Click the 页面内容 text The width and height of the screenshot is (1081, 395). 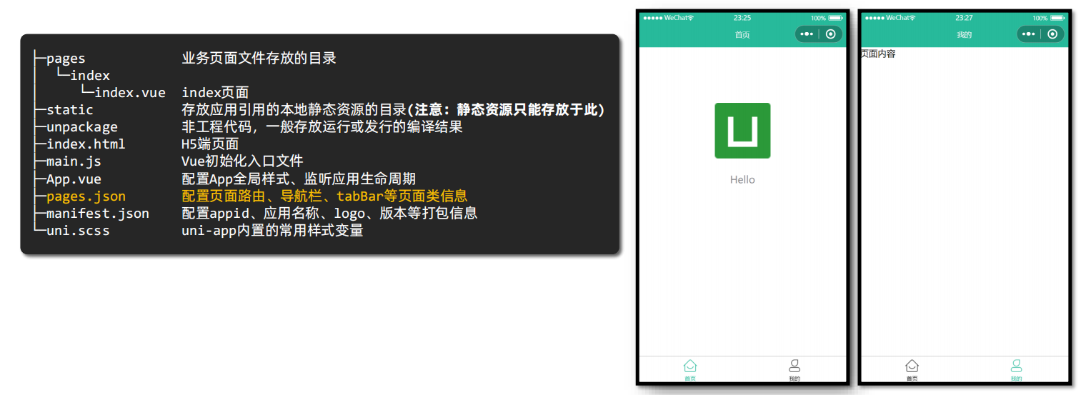pos(878,54)
